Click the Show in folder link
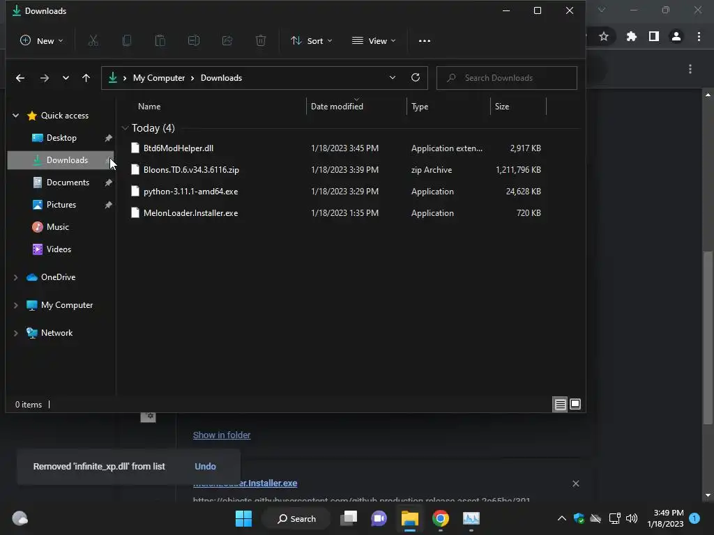Image resolution: width=714 pixels, height=535 pixels. (222, 435)
